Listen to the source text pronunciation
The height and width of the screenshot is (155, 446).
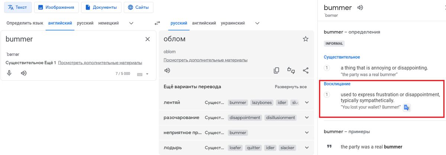(x=24, y=73)
